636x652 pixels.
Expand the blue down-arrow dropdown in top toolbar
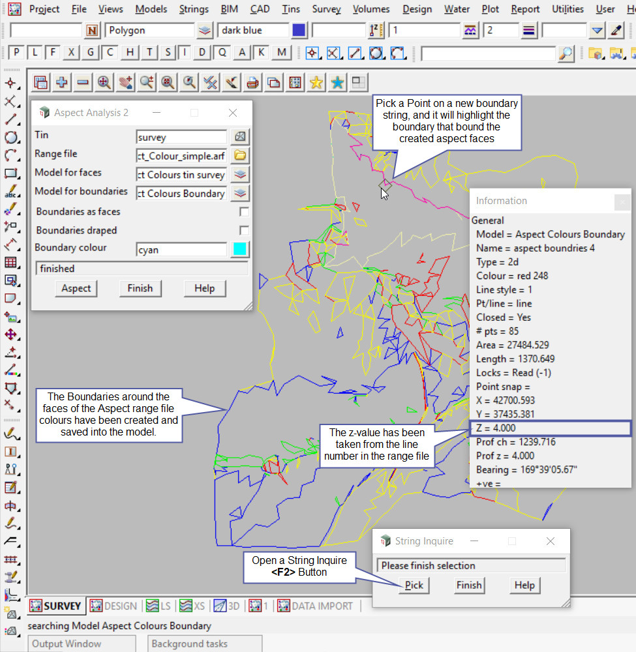[x=598, y=30]
